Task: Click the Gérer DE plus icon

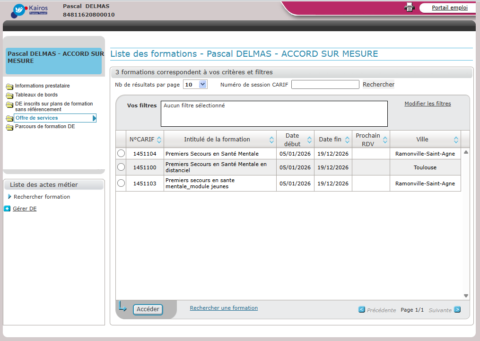Action: (7, 209)
